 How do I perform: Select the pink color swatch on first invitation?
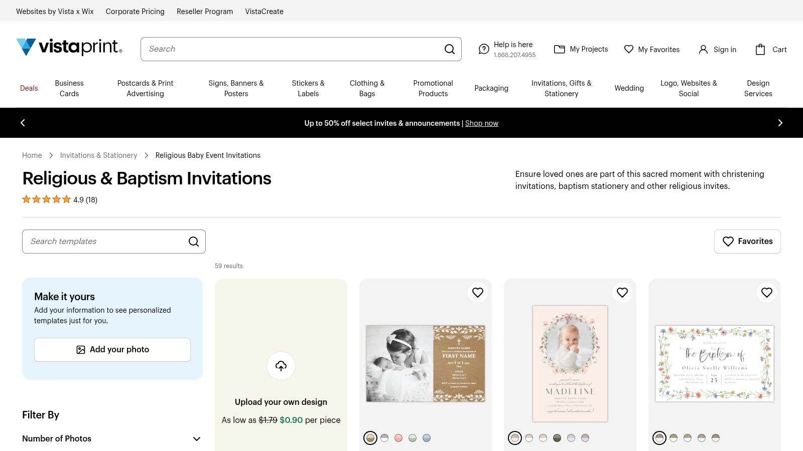pos(398,438)
